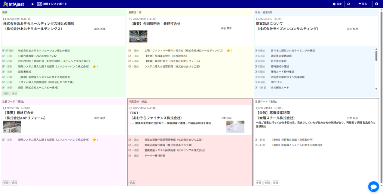Open 営業支援システム操作指導 entry

pos(175,150)
